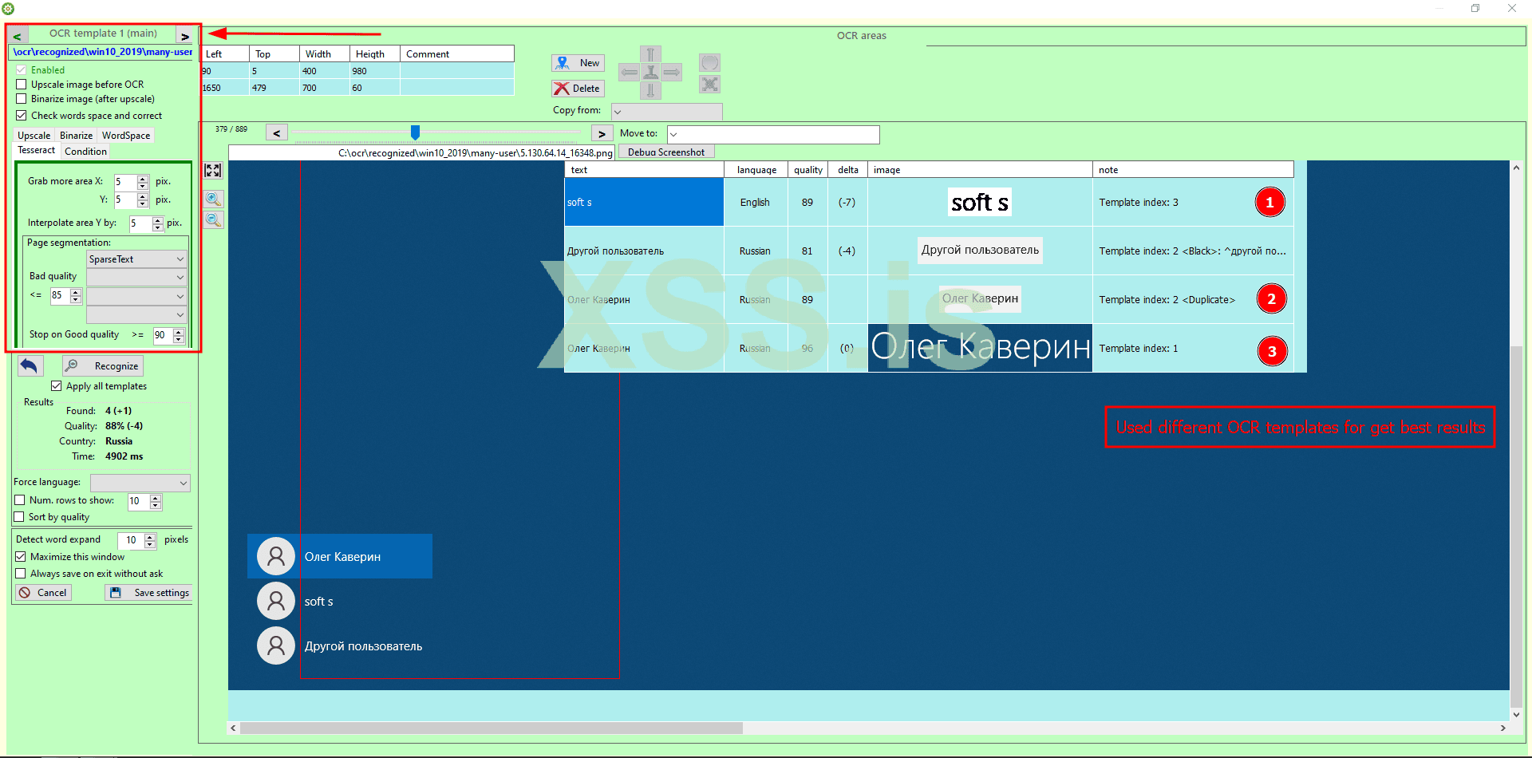The height and width of the screenshot is (758, 1532).
Task: Enable Upscale image before OCR
Action: [21, 84]
